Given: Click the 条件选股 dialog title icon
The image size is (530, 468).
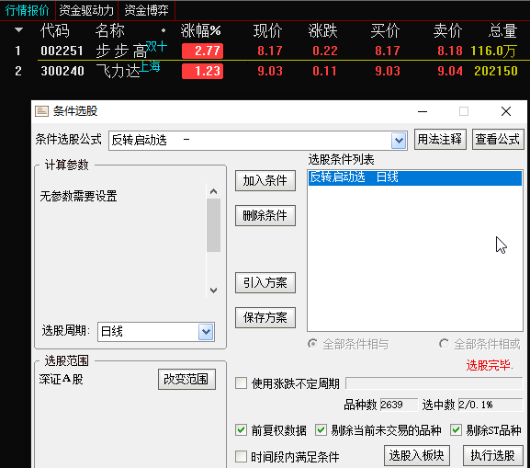Looking at the screenshot, I should [x=42, y=111].
